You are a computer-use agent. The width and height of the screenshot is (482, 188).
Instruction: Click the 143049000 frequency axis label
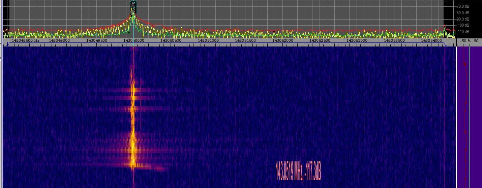[59, 40]
